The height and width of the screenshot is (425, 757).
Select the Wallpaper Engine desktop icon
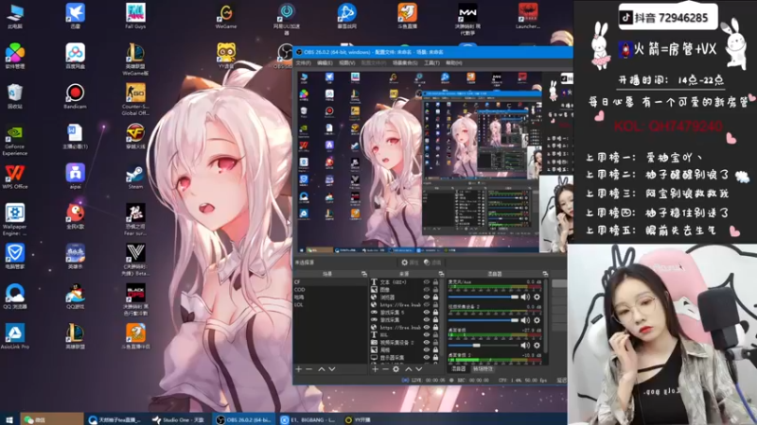pos(14,220)
